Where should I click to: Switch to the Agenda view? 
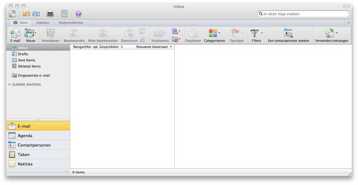pos(38,136)
